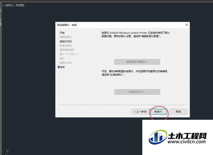Open the 编辑绘图仪配置(P) plotter configuration editor
The width and height of the screenshot is (213, 155).
(x=137, y=62)
